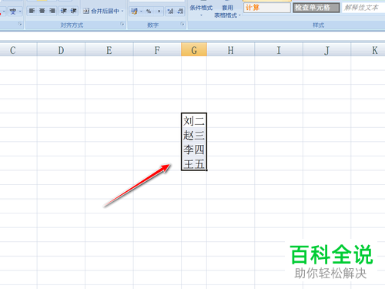Image resolution: width=385 pixels, height=289 pixels.
Task: Click the cell containing 赵三
Action: (x=194, y=135)
